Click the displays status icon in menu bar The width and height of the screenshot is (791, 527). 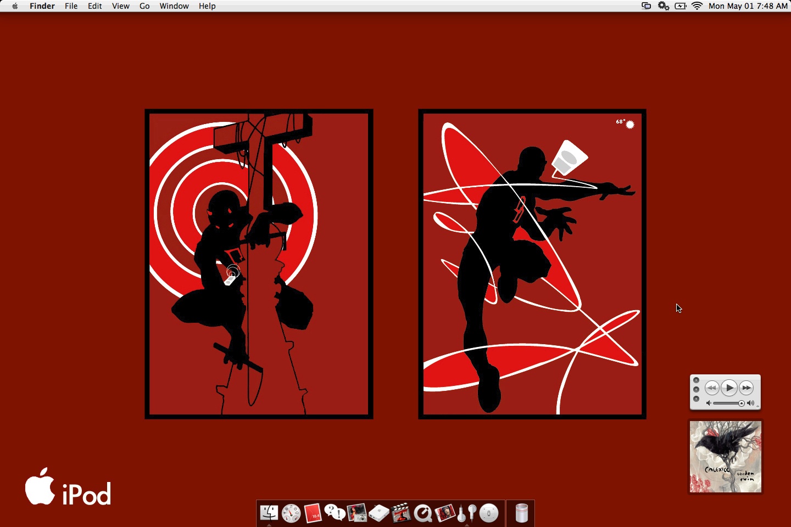[x=647, y=6]
